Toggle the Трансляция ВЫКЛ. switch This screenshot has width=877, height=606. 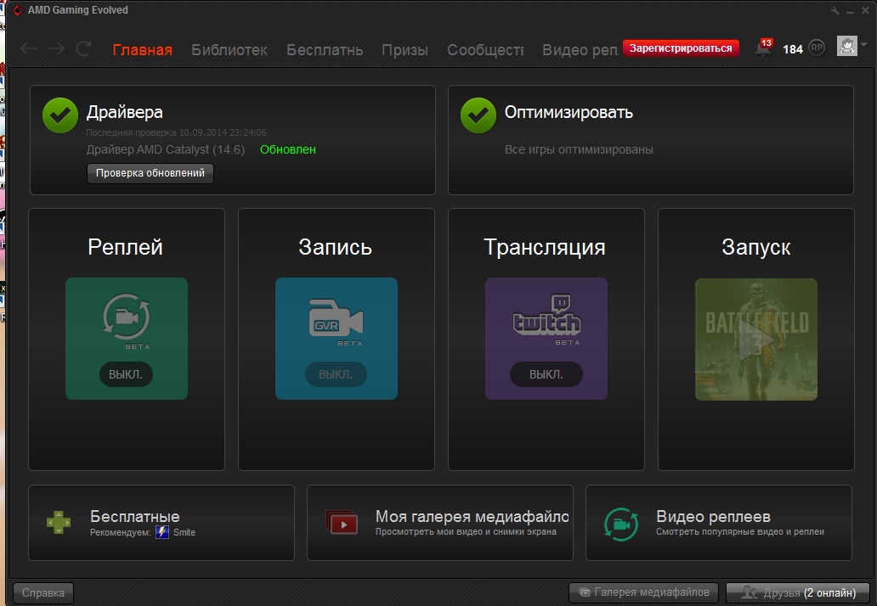tap(546, 374)
